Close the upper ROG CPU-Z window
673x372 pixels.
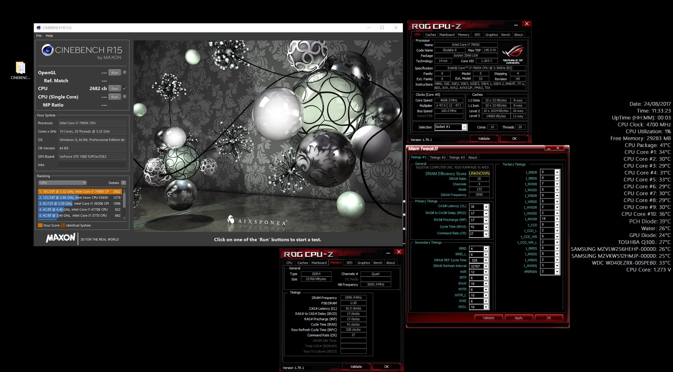pyautogui.click(x=527, y=24)
